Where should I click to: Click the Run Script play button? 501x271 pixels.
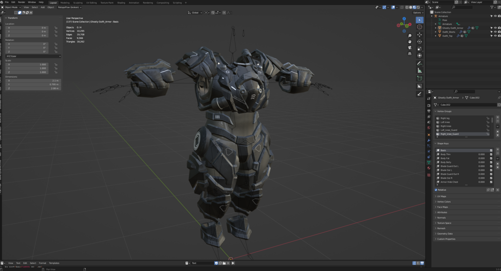(x=233, y=263)
